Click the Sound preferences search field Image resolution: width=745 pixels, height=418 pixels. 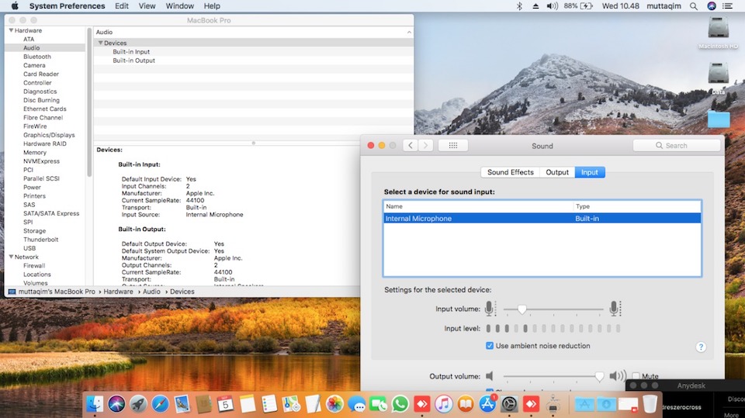pos(676,145)
